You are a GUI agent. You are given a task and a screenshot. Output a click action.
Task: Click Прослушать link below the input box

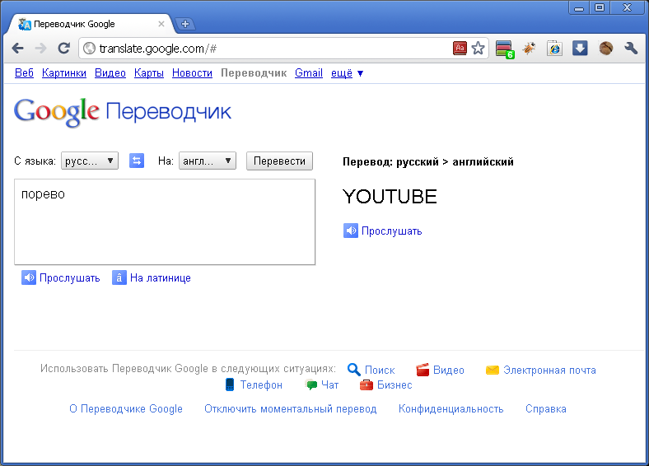point(69,277)
